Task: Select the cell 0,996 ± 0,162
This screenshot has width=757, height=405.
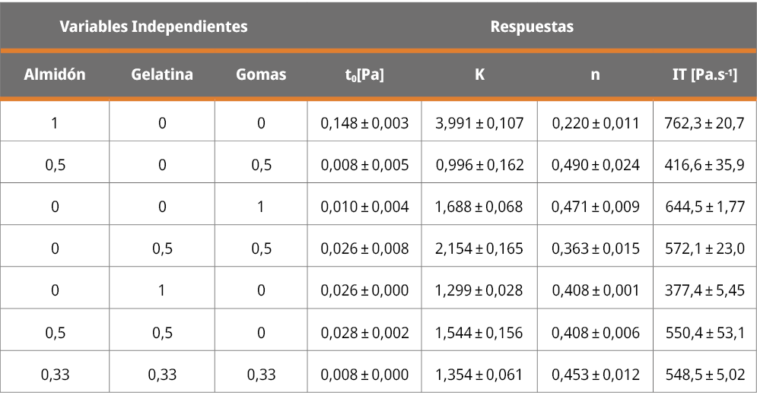Action: coord(479,165)
